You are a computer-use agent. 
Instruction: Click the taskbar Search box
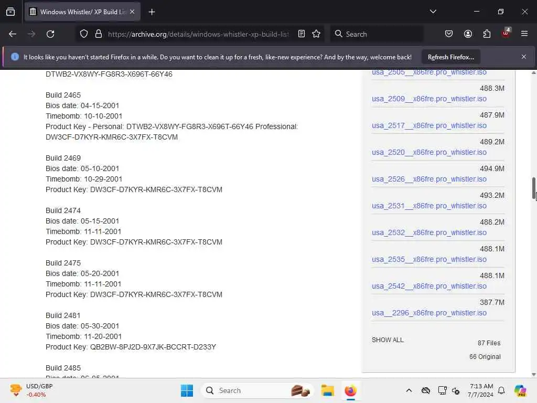[257, 390]
